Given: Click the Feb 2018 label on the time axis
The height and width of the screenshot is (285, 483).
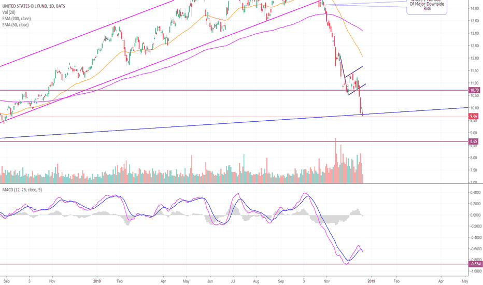Looking at the screenshot, I should (120, 281).
